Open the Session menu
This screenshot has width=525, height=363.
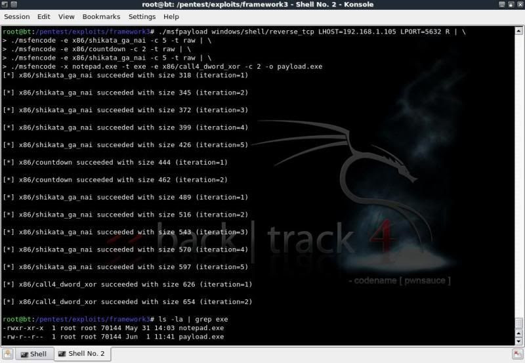click(x=17, y=17)
